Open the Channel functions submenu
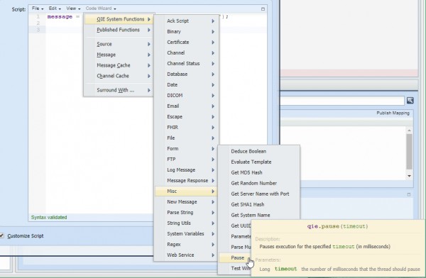Viewport: 426px width, 278px height. [x=186, y=52]
